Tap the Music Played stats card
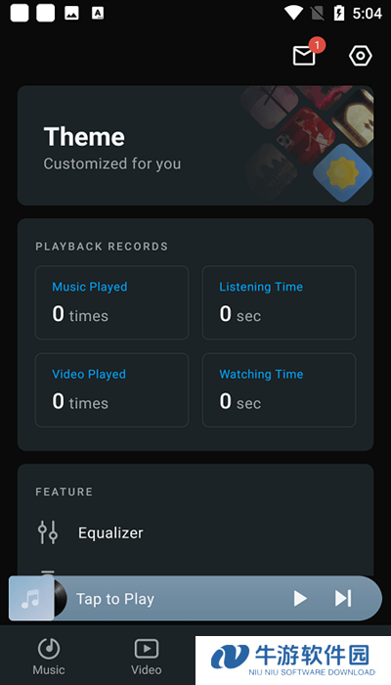Screen dimensions: 391x685 coord(111,302)
